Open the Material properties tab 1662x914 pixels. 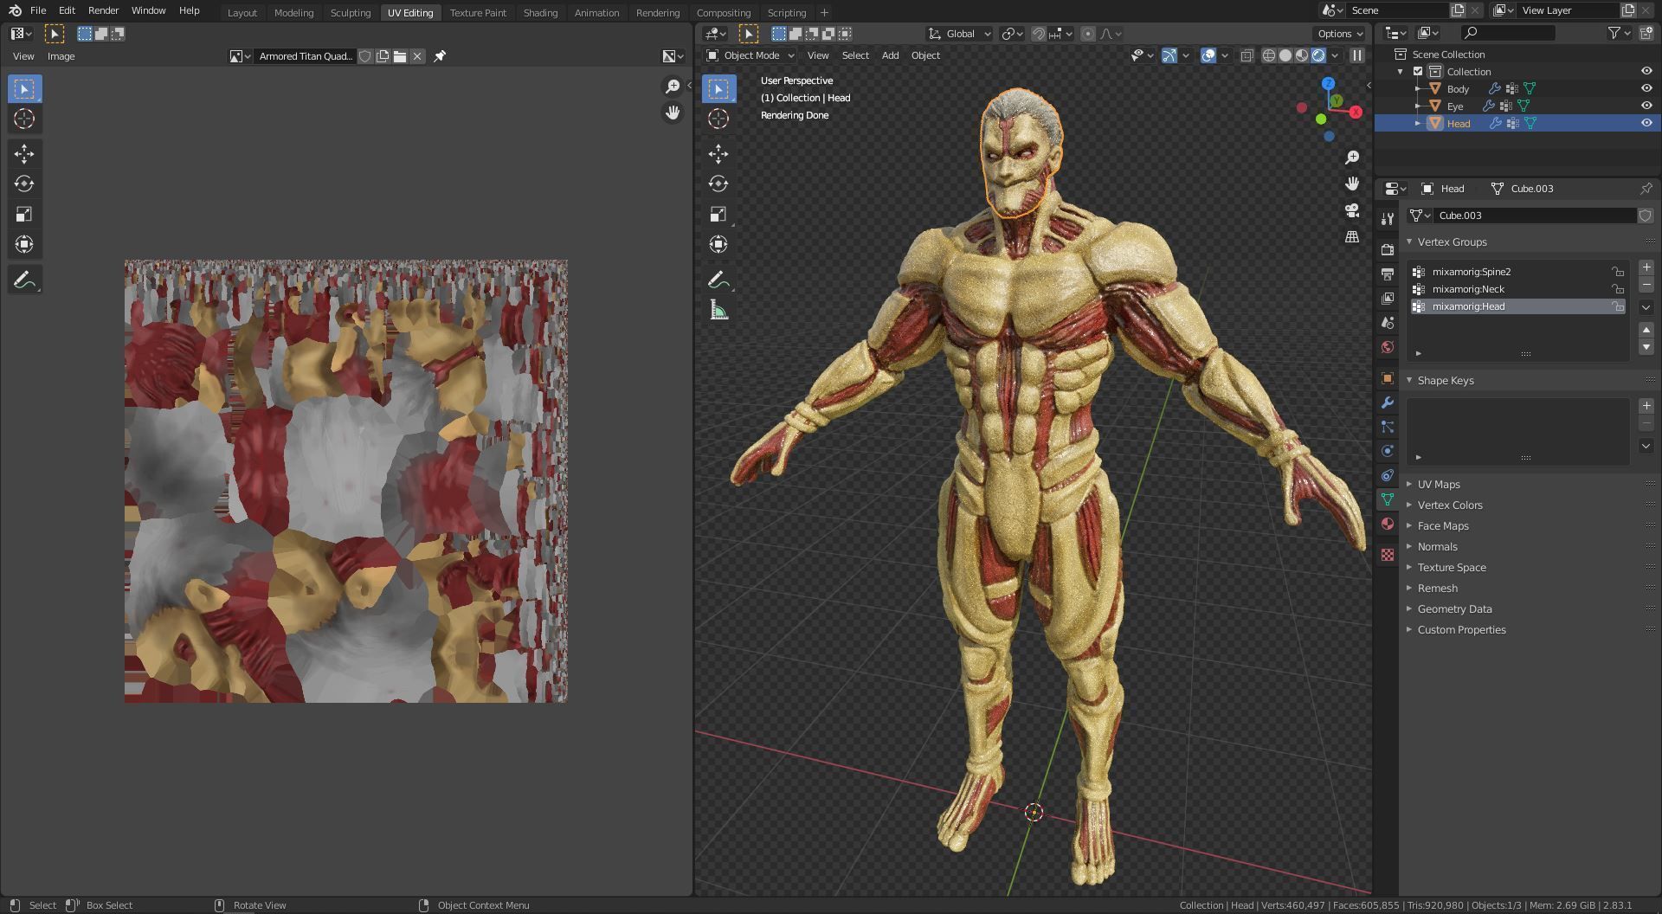(x=1388, y=524)
